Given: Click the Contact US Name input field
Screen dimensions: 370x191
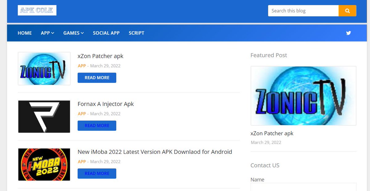Looking at the screenshot, I should click(303, 187).
